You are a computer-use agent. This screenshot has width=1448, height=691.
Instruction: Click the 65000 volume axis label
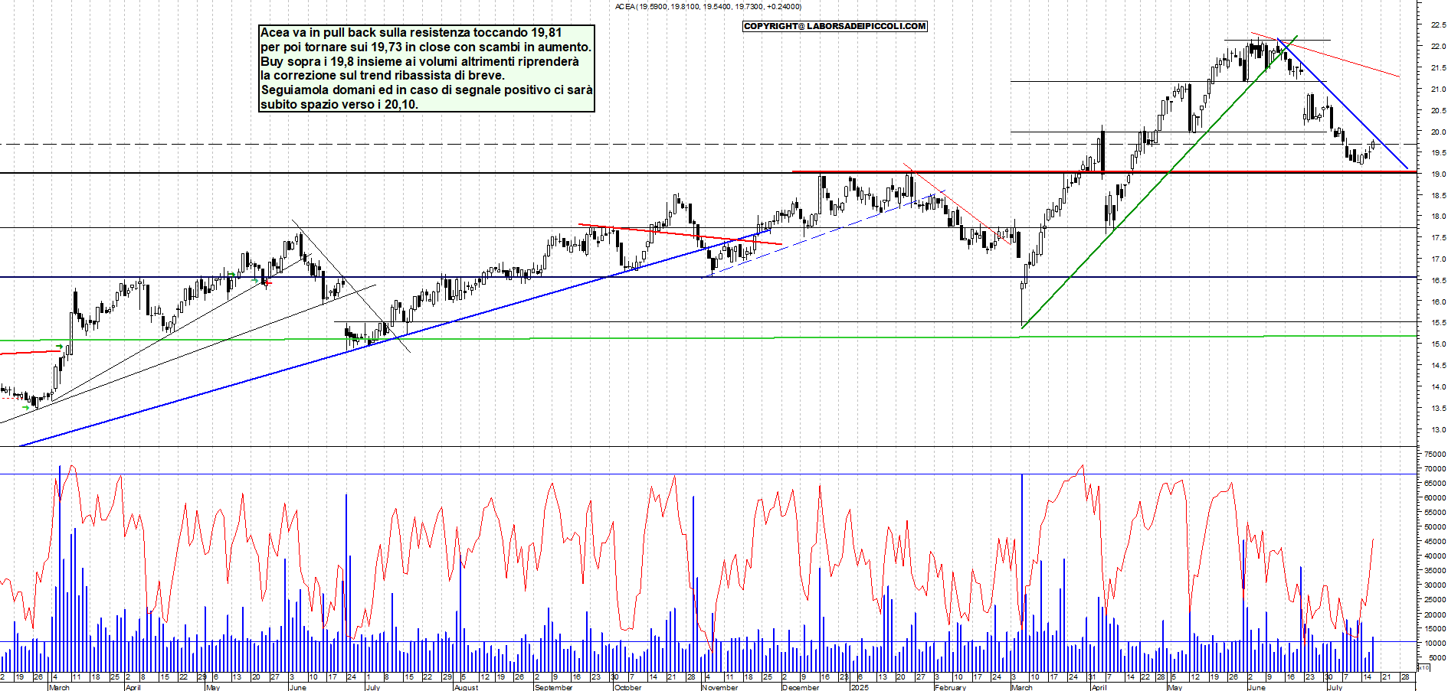1435,484
